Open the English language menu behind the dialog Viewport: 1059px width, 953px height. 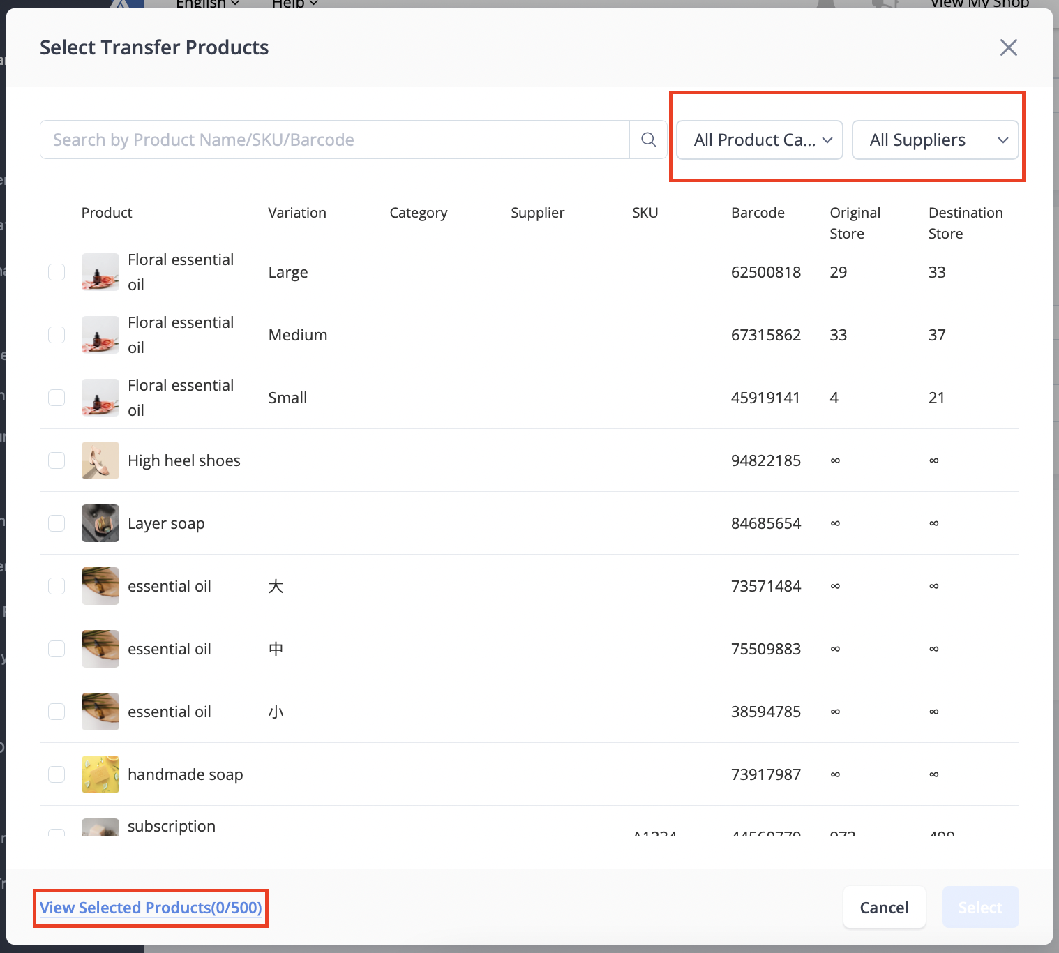click(x=207, y=3)
